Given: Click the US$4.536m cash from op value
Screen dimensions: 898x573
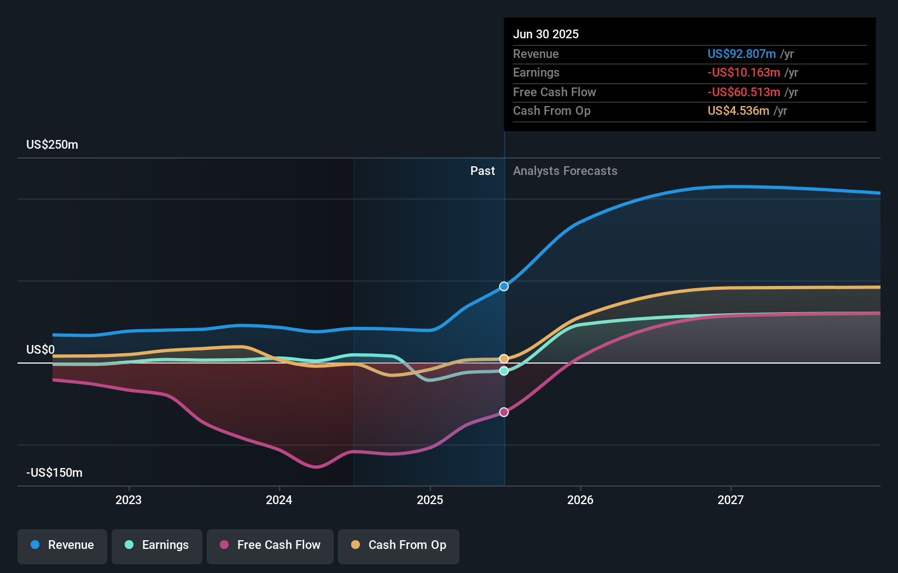Looking at the screenshot, I should coord(738,110).
